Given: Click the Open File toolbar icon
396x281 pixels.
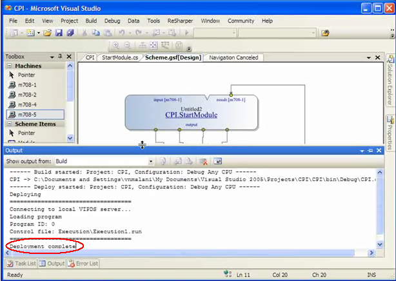Looking at the screenshot, I should tap(47, 33).
